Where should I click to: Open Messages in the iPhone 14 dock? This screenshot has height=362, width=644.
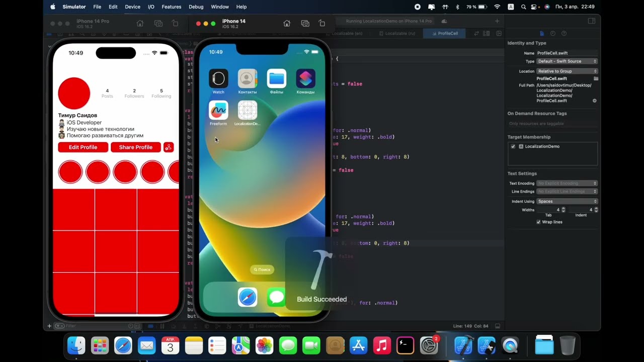click(x=276, y=298)
